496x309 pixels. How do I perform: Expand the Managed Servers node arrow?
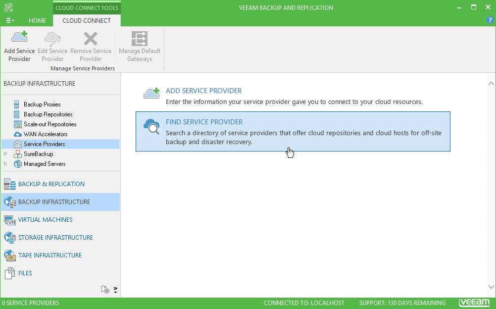click(5, 164)
